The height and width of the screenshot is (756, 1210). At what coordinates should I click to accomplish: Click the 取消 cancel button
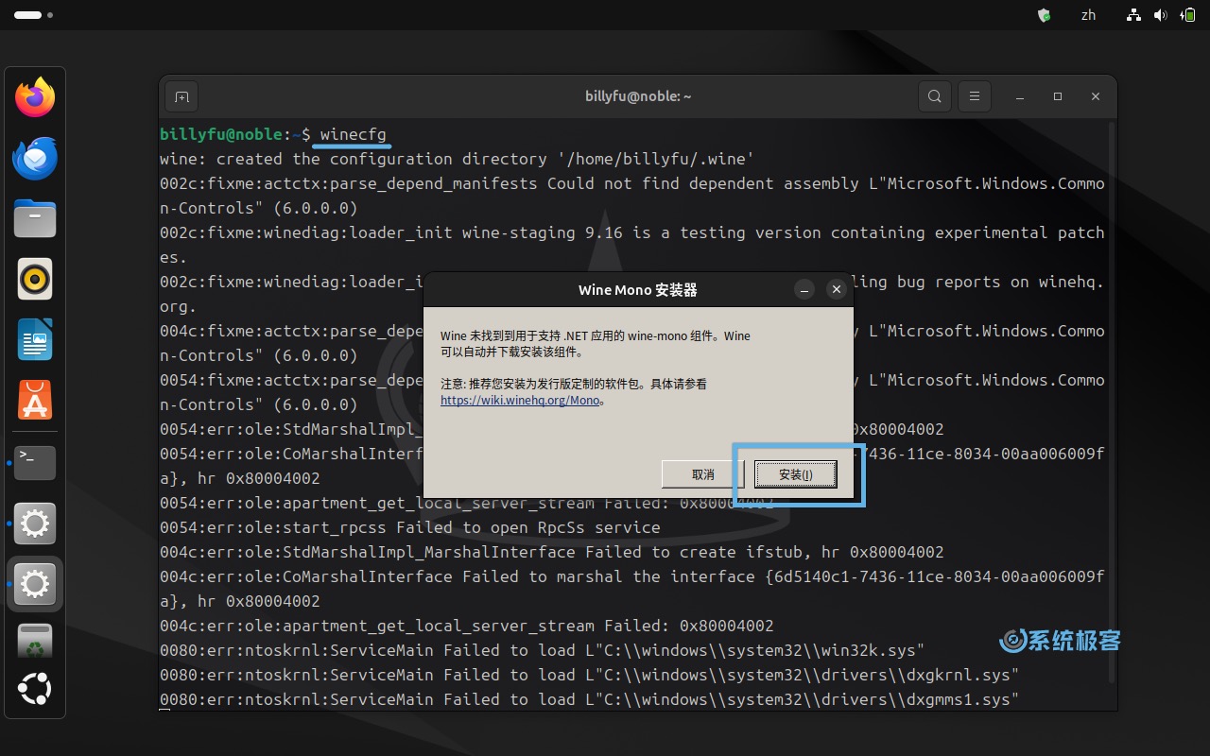[703, 474]
